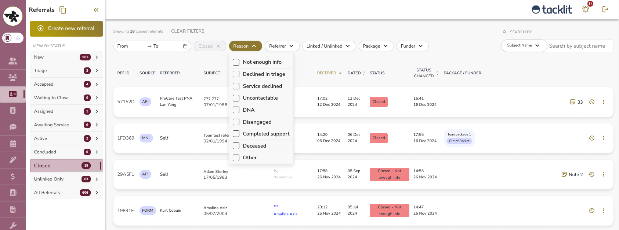Sort by the STATUS CHANGED column header
Screen dimensions: 619x230
pos(426,73)
